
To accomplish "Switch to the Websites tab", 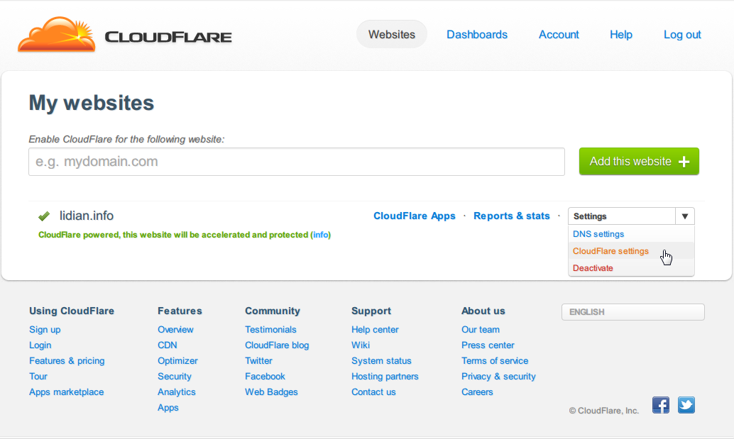I will pyautogui.click(x=392, y=34).
